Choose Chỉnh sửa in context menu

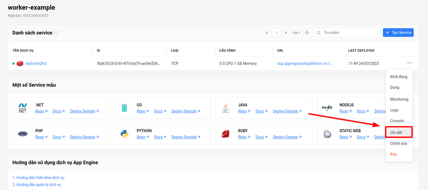pos(399,143)
